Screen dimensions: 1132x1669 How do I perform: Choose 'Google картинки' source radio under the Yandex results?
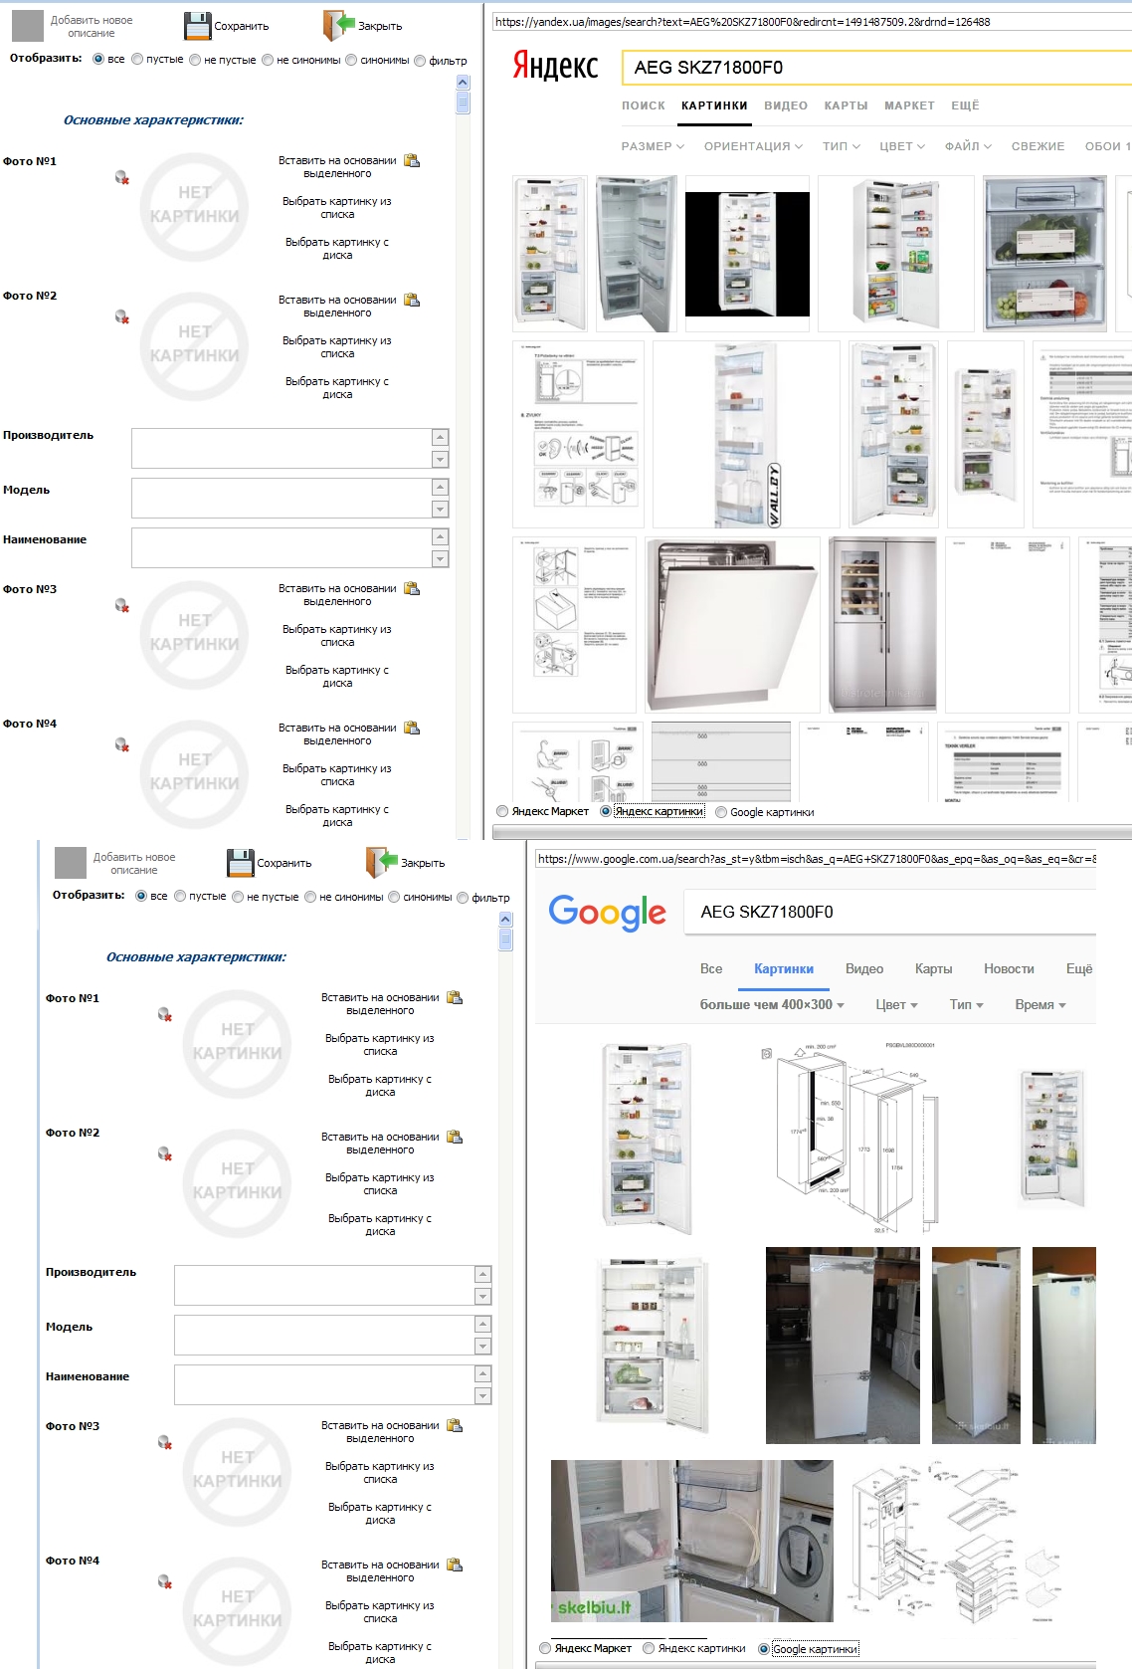[x=721, y=812]
